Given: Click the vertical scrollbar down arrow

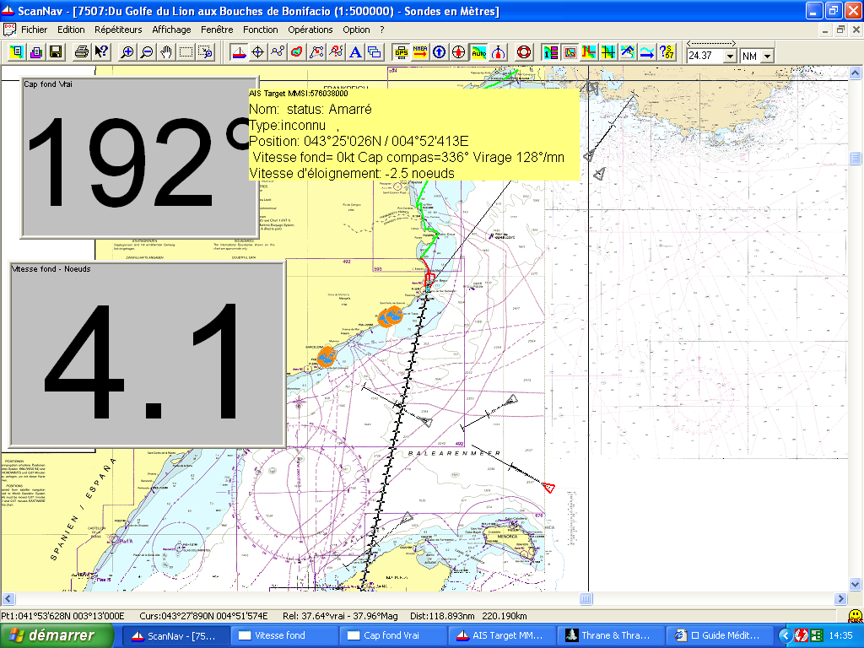Looking at the screenshot, I should [856, 584].
